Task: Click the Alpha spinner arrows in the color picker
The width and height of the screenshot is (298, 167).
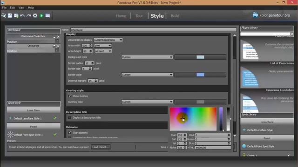Action: pyautogui.click(x=185, y=148)
